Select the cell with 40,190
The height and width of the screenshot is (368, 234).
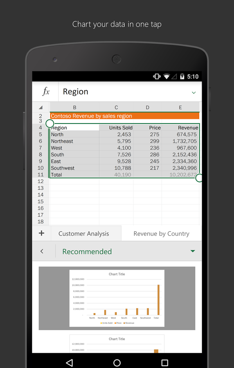(116, 175)
